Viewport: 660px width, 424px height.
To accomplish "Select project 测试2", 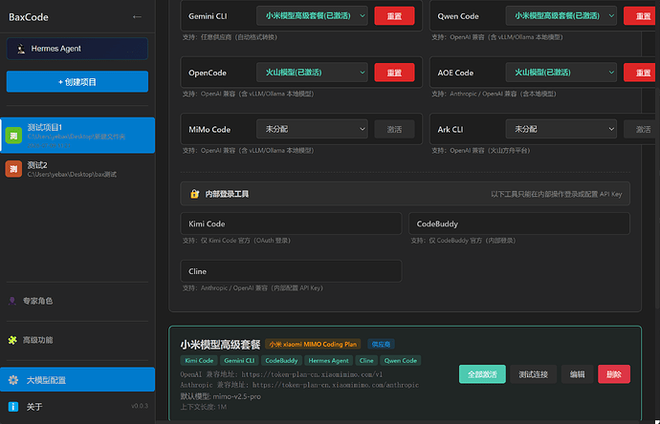I will coord(77,169).
